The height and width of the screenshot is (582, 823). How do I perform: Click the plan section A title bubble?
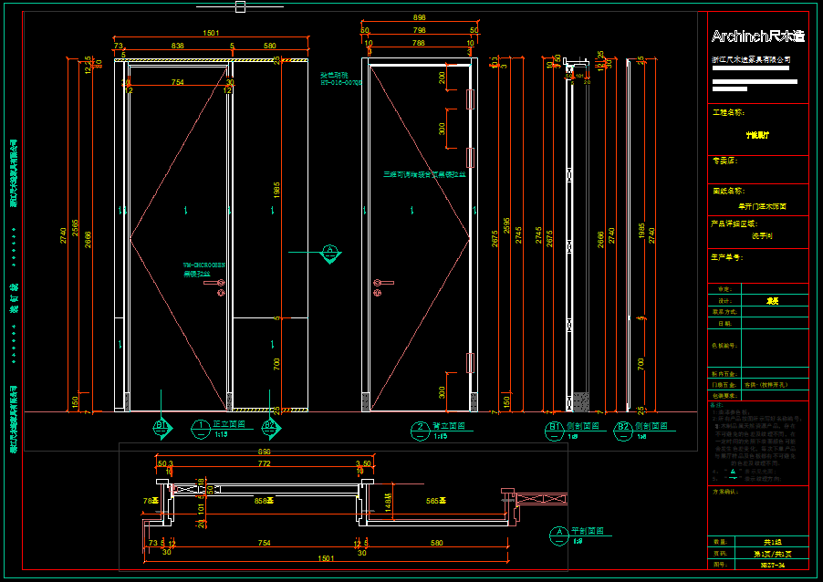pyautogui.click(x=557, y=533)
